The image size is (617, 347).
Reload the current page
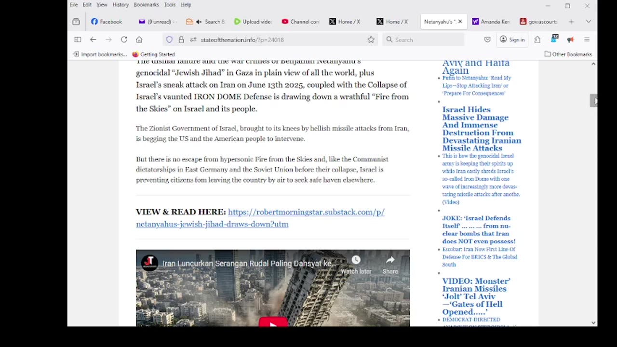124,40
